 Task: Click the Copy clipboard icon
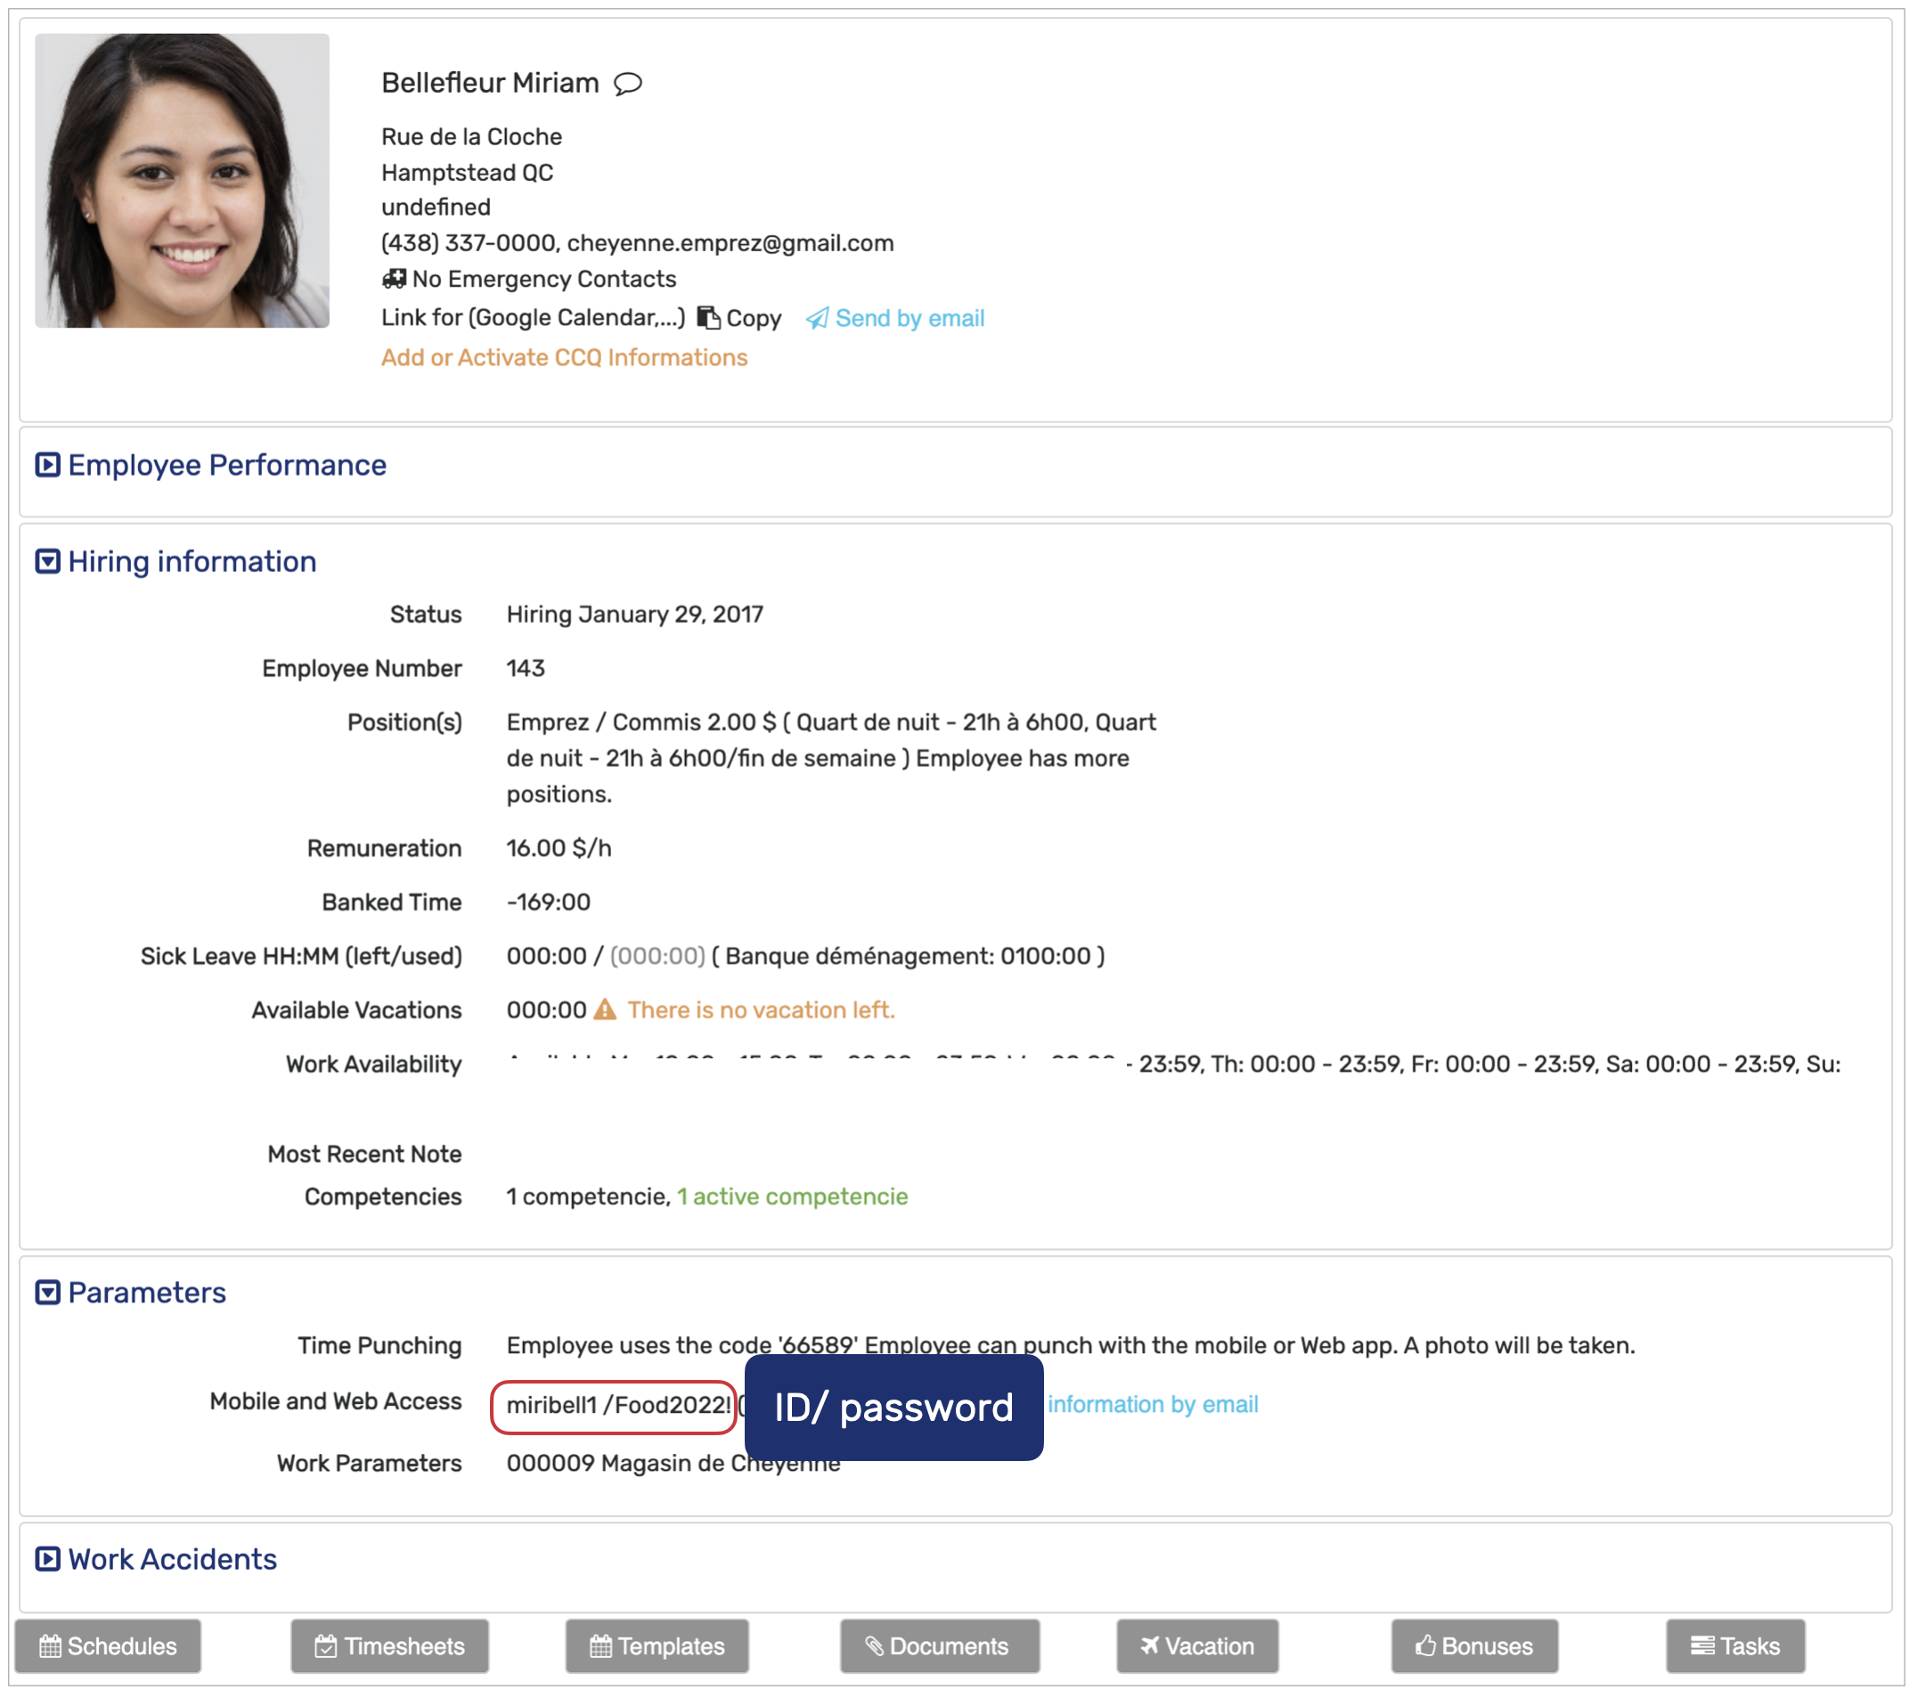(709, 319)
